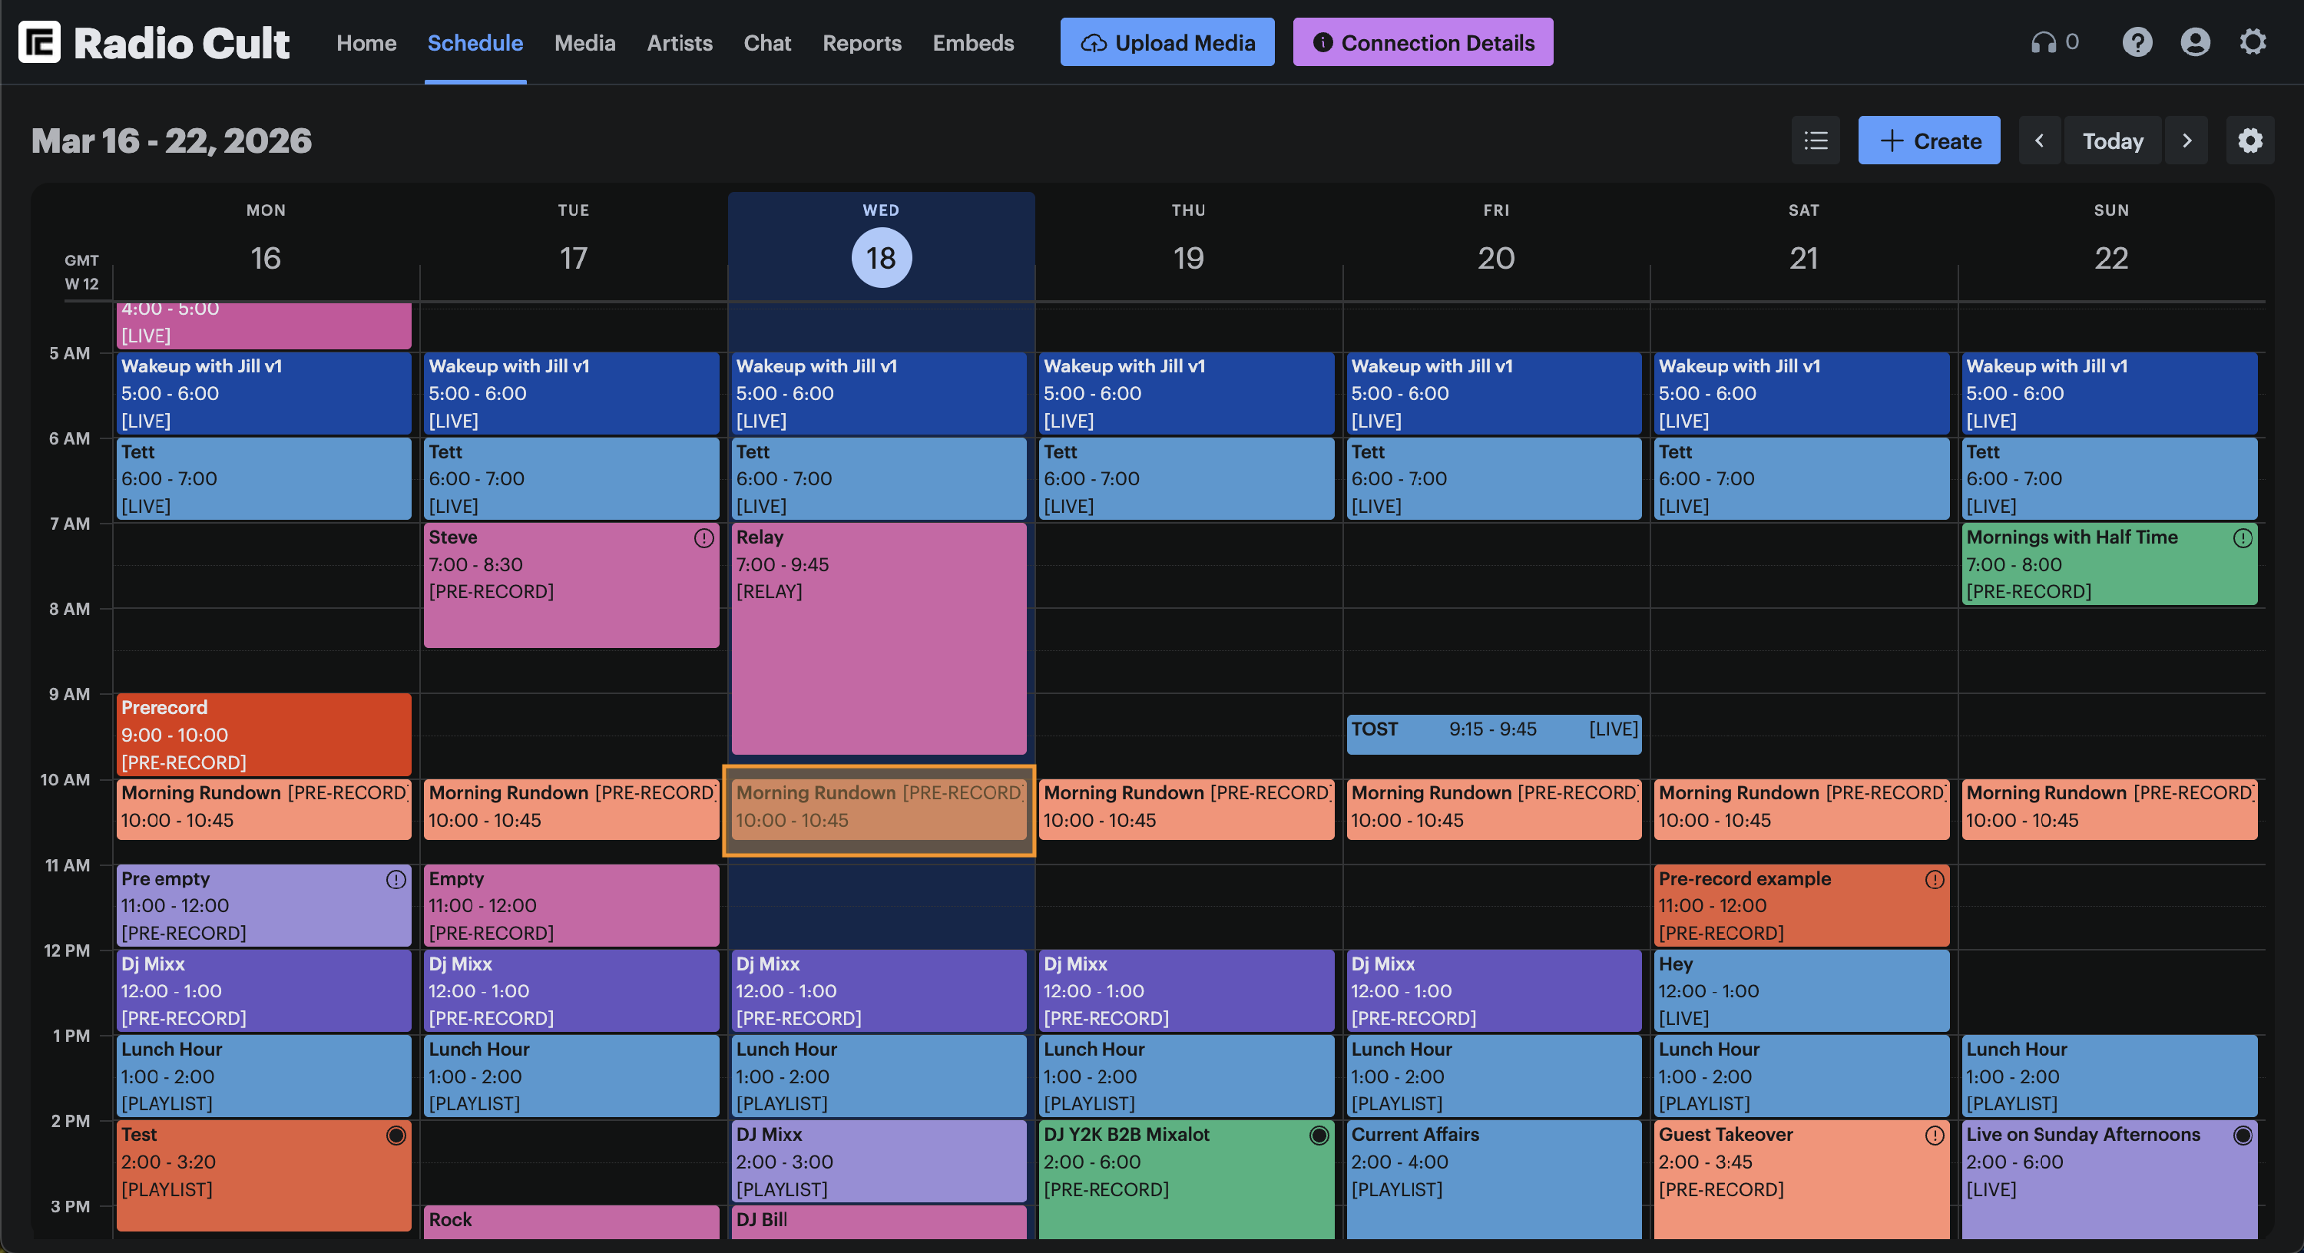Open the help question mark icon

tap(2137, 42)
